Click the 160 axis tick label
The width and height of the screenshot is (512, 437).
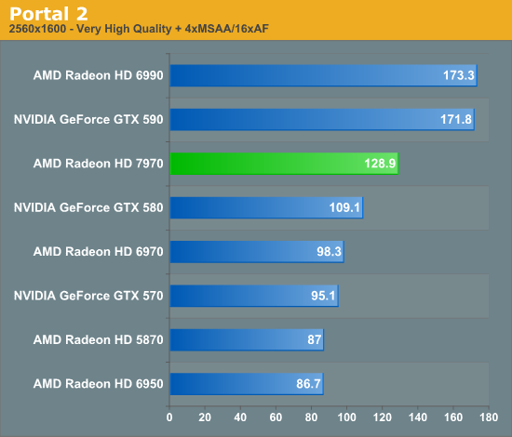453,417
